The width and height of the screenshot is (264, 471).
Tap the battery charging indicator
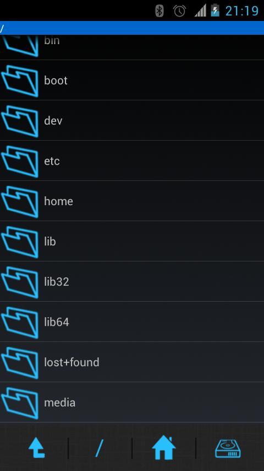tap(215, 10)
